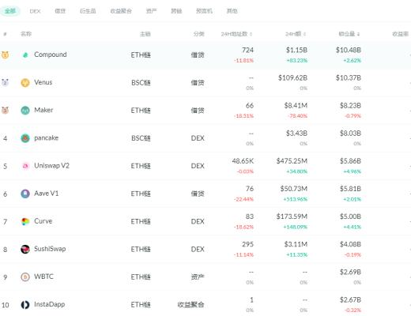Open the Maker project name

(x=43, y=110)
